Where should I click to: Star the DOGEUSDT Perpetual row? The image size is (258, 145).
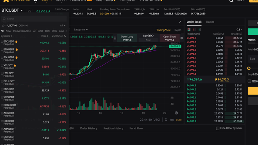pos(2,105)
